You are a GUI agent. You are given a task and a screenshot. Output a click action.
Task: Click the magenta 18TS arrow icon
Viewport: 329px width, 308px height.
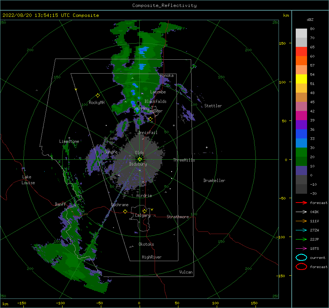coord(301,249)
